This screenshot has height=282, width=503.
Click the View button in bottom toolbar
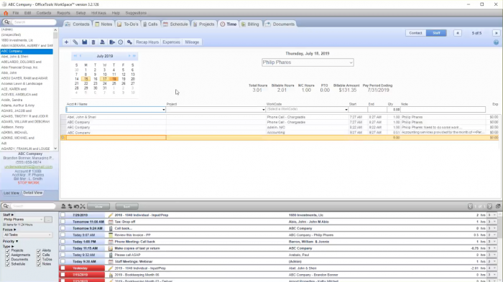pos(98,207)
